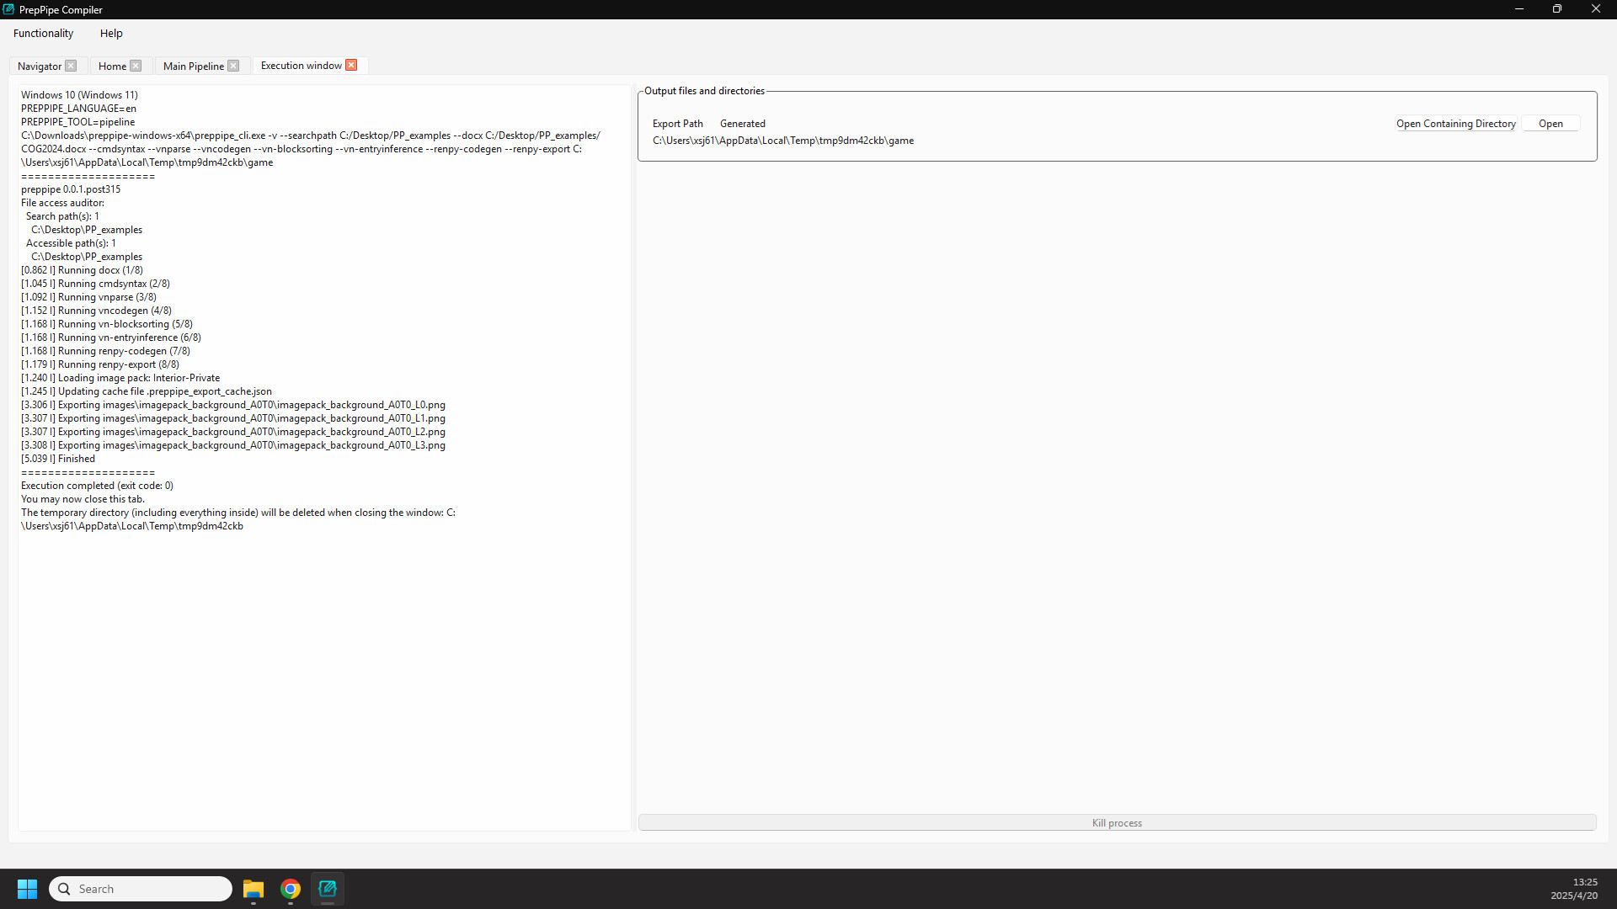Image resolution: width=1617 pixels, height=909 pixels.
Task: Switch to the Navigator tab
Action: point(40,66)
